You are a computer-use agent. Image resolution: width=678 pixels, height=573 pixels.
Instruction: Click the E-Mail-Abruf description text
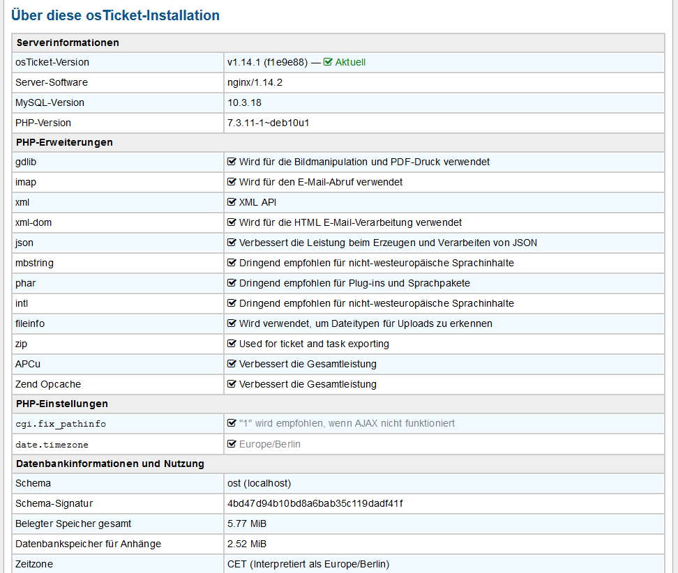(x=321, y=182)
